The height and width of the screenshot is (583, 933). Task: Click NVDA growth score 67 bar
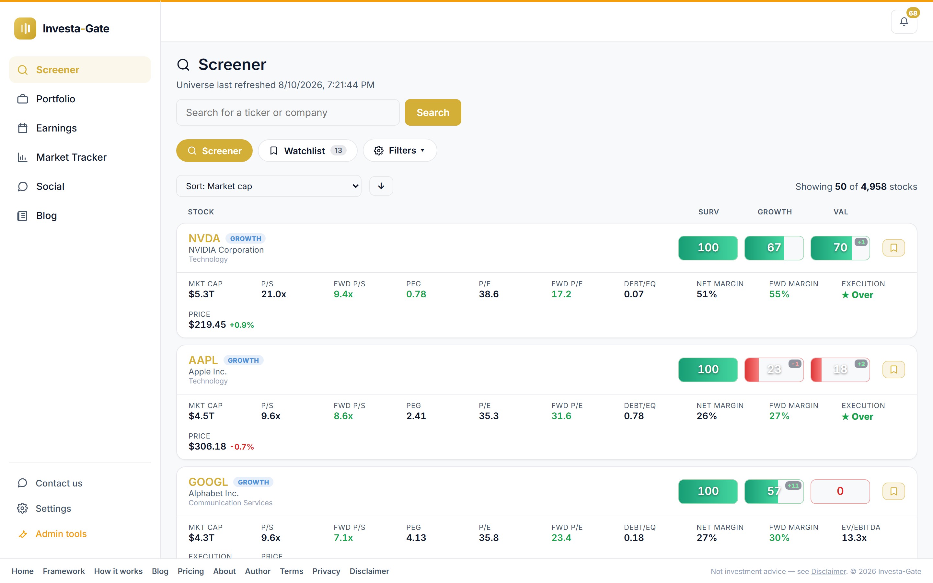coord(774,247)
